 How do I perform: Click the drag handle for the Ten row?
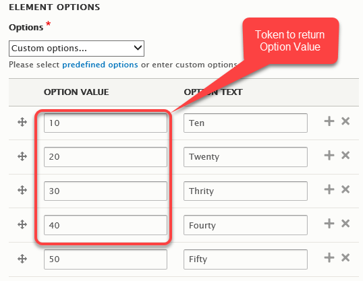pyautogui.click(x=22, y=122)
